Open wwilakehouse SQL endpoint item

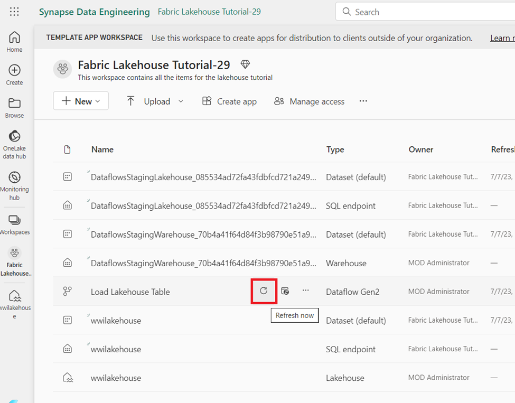pos(116,349)
